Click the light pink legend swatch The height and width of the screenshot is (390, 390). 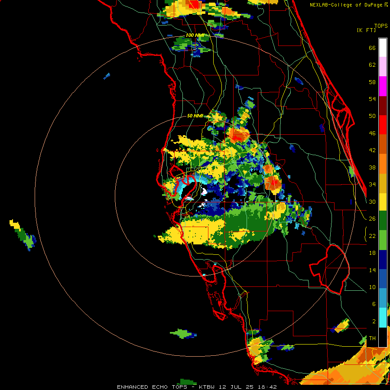[x=383, y=67]
